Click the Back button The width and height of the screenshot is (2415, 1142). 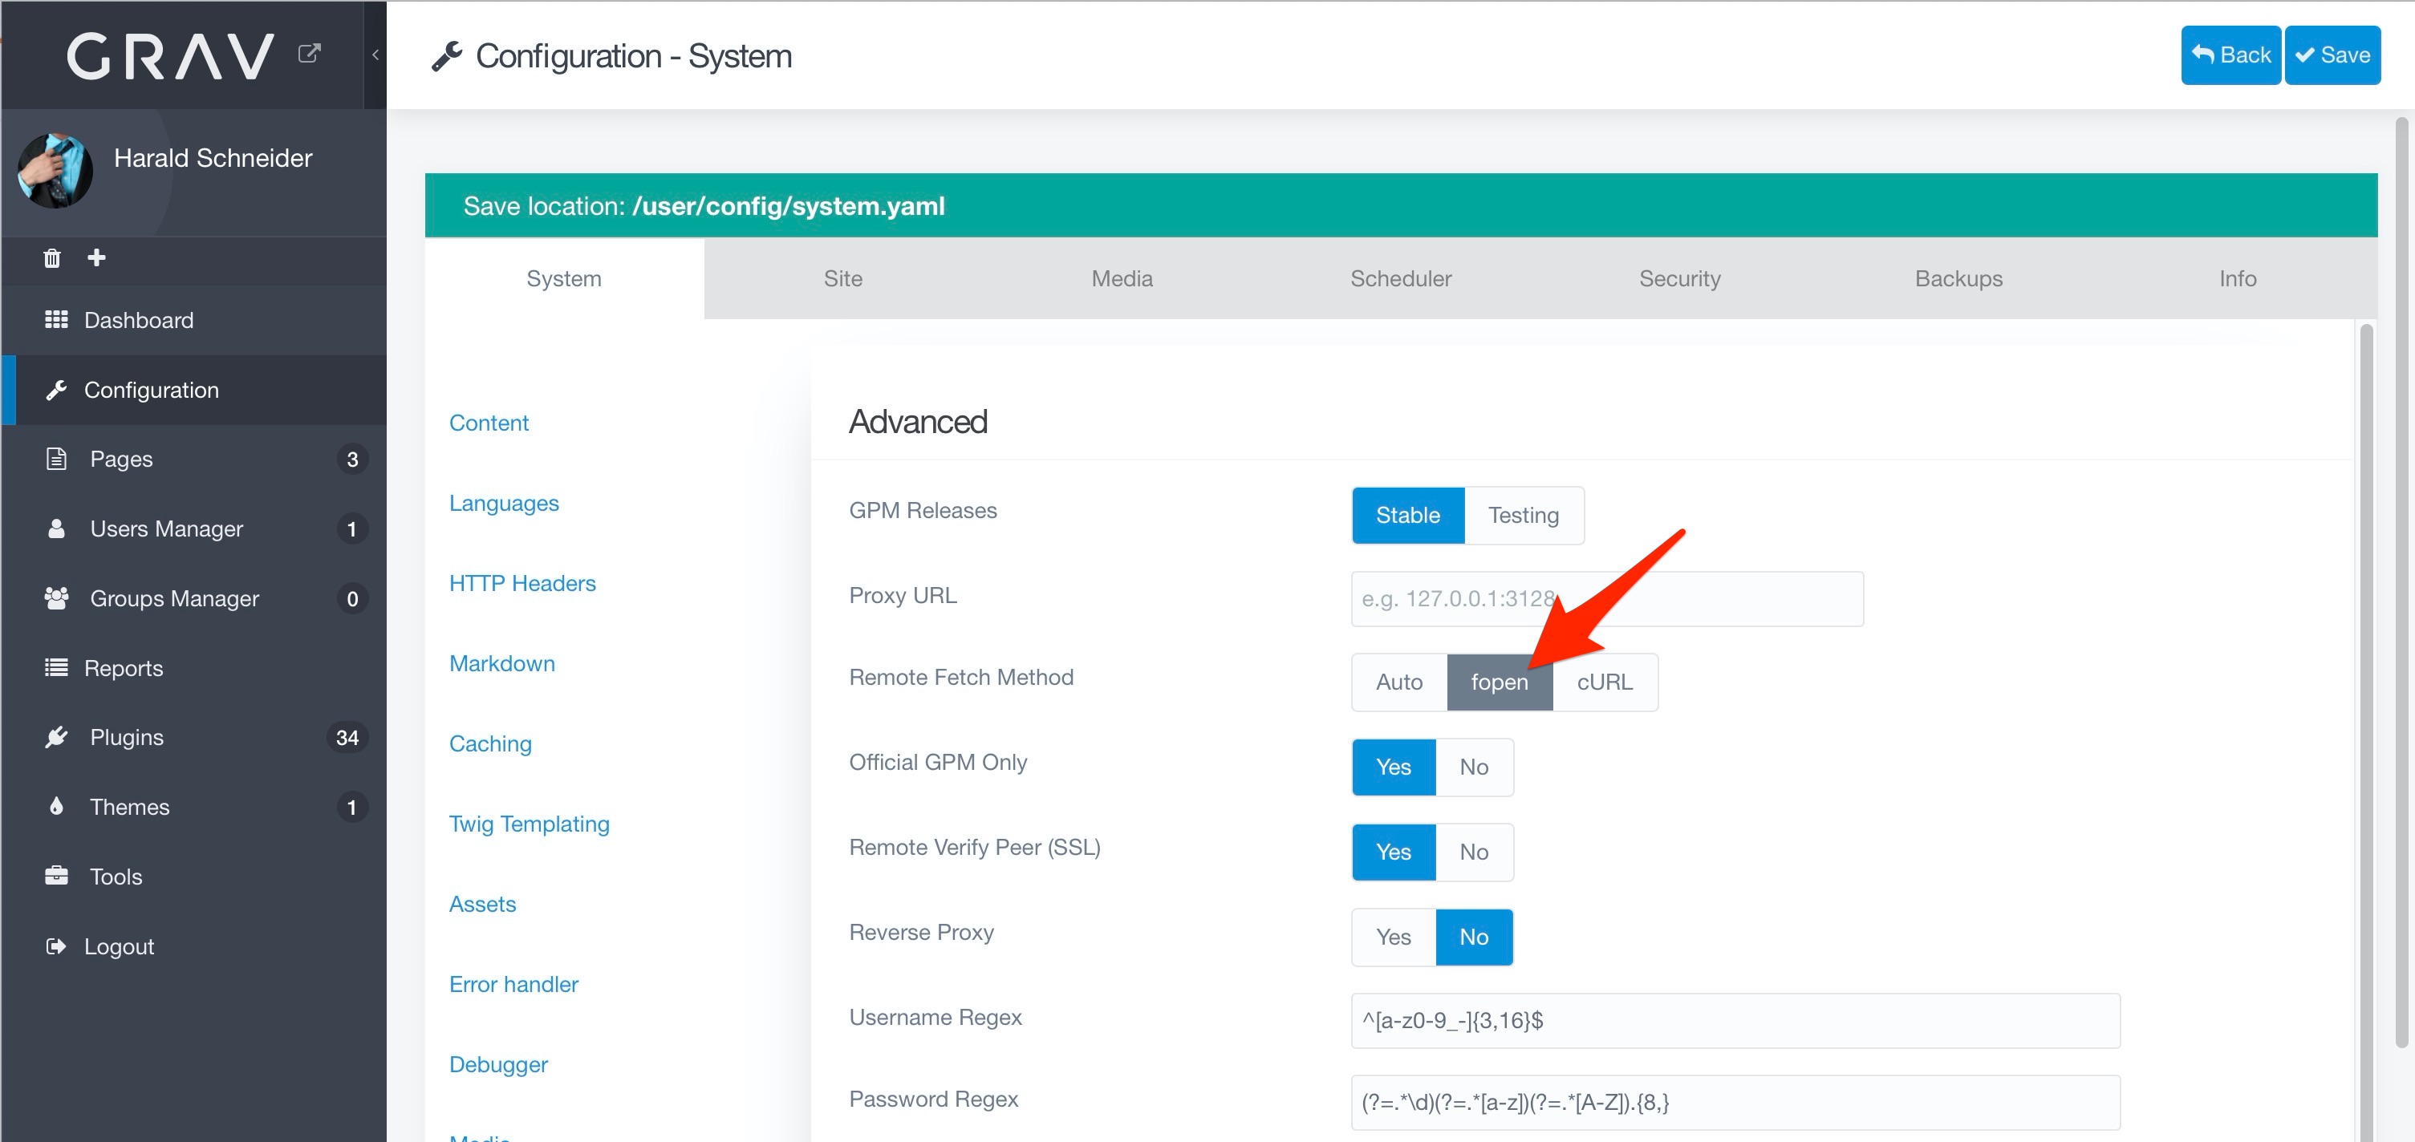coord(2230,55)
